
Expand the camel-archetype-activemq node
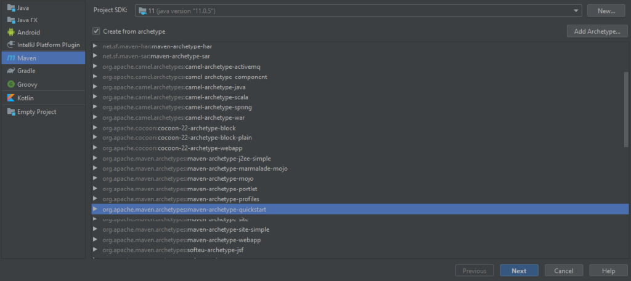click(95, 66)
